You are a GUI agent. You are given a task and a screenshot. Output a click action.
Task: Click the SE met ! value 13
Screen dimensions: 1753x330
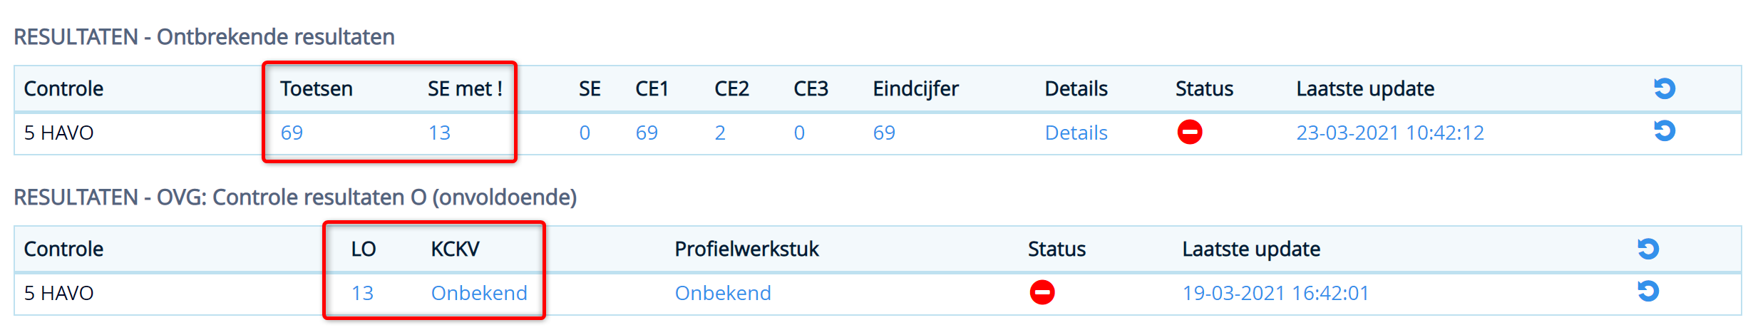[x=439, y=133]
